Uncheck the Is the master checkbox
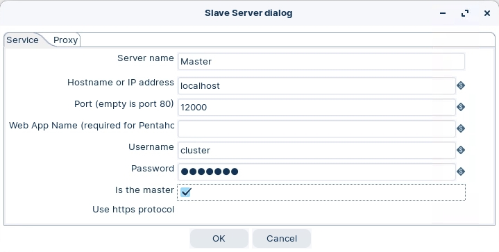 tap(185, 192)
